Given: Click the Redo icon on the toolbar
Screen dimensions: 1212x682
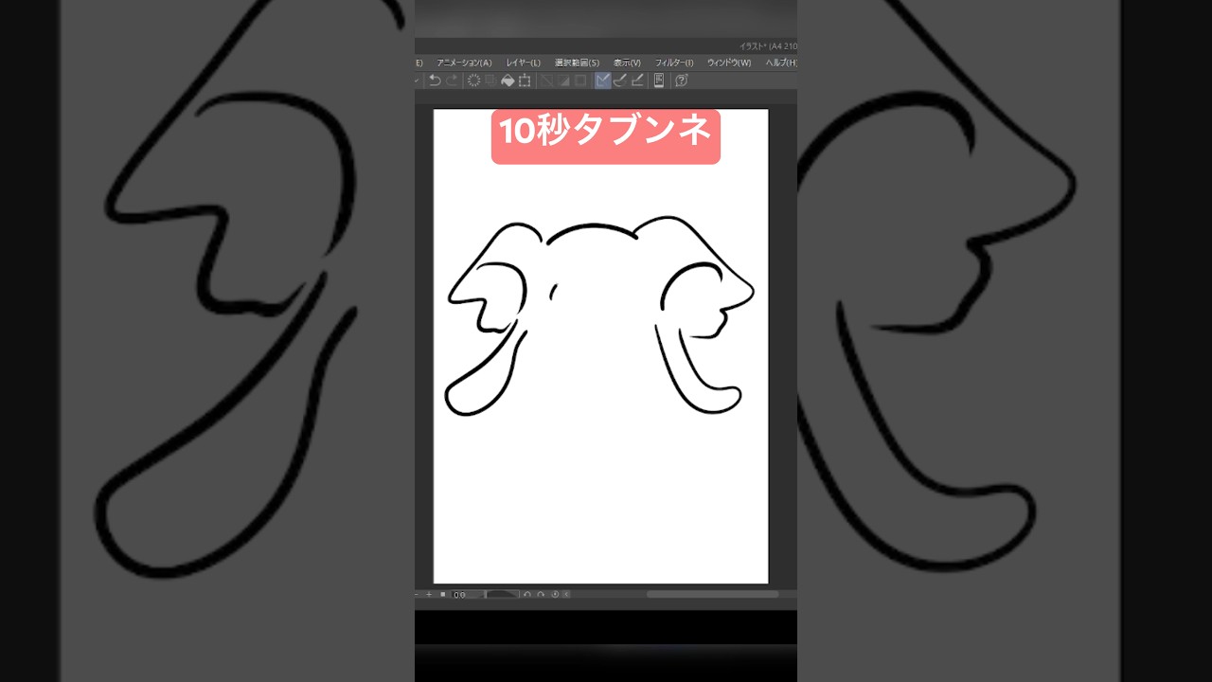Looking at the screenshot, I should tap(452, 80).
